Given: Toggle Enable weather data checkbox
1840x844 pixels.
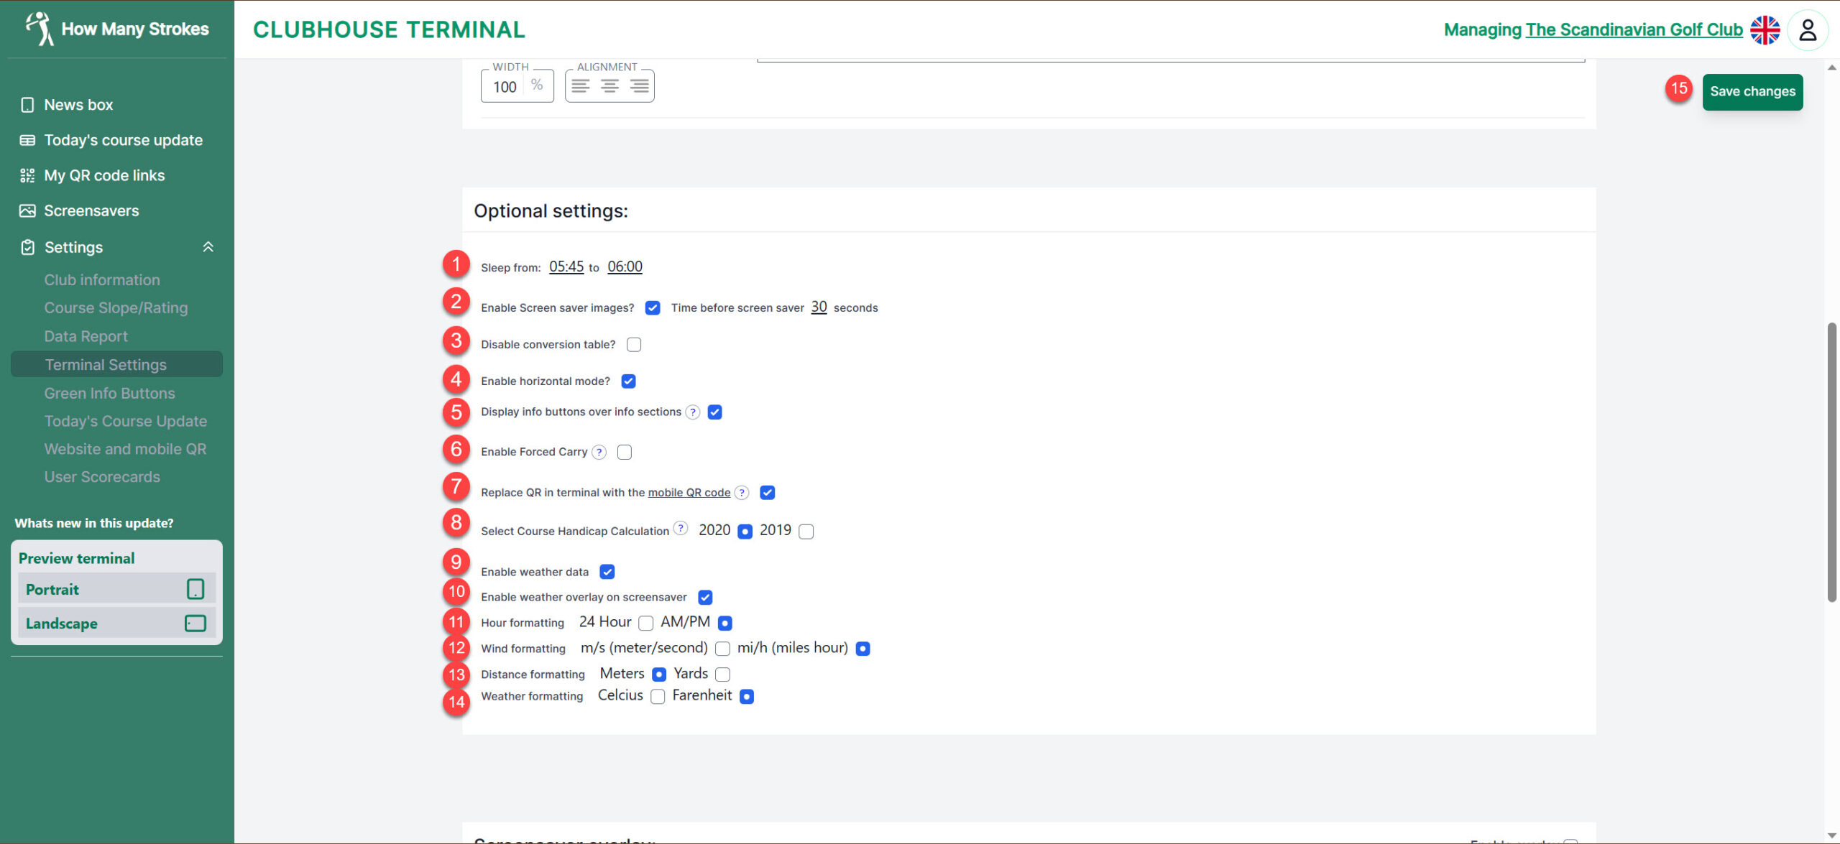Looking at the screenshot, I should [x=607, y=572].
